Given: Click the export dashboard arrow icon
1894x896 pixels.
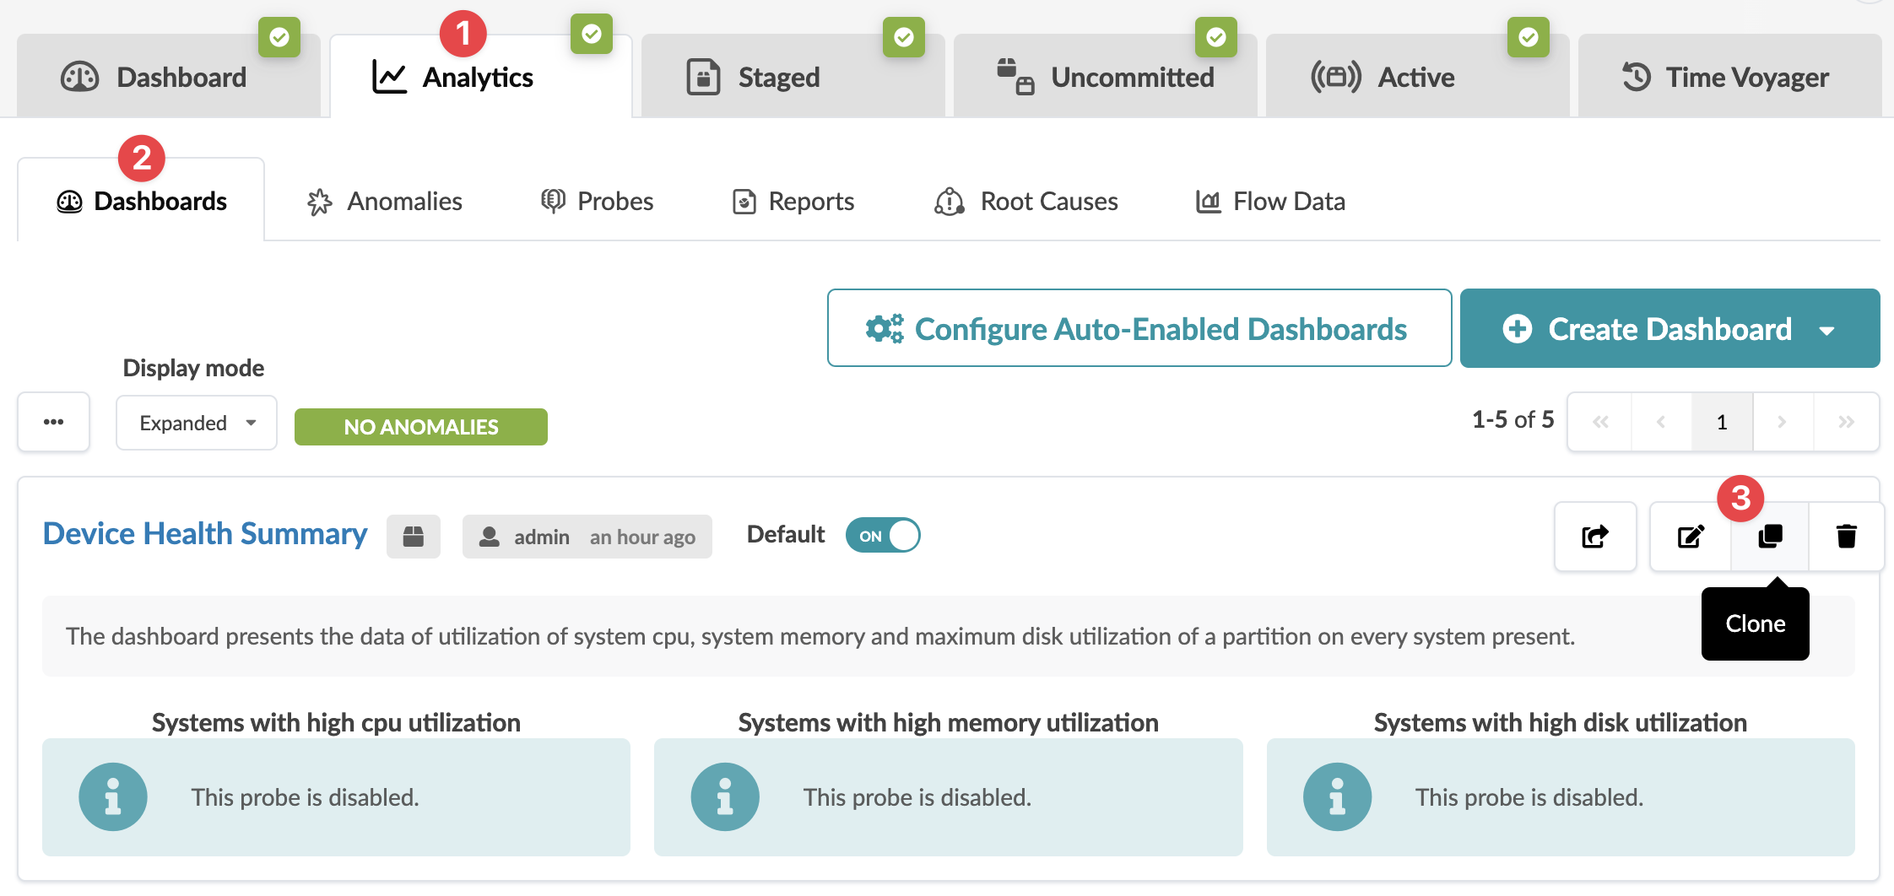Looking at the screenshot, I should [x=1595, y=537].
